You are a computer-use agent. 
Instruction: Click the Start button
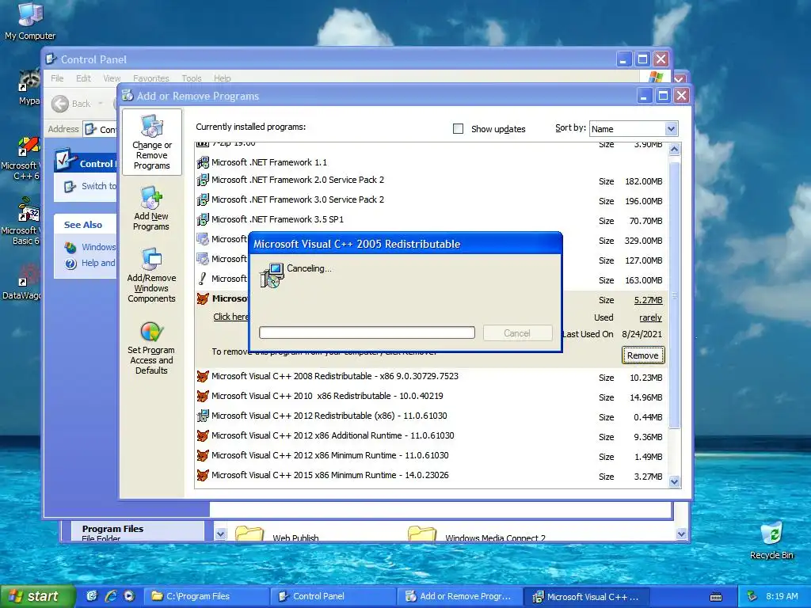pyautogui.click(x=37, y=596)
